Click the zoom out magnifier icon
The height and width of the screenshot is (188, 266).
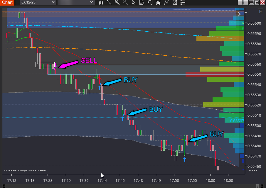click(x=125, y=2)
